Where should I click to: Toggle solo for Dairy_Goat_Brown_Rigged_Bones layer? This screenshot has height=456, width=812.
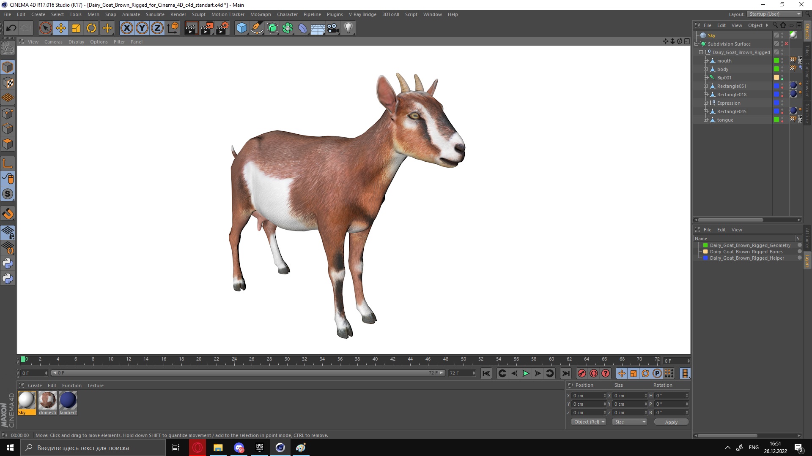click(x=799, y=252)
